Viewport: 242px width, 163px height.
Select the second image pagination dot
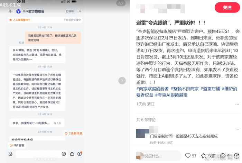[x=39, y=159]
